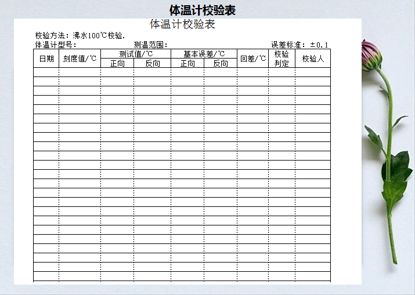This screenshot has width=415, height=295.
Task: Select the 校验人 column header
Action: pyautogui.click(x=313, y=59)
